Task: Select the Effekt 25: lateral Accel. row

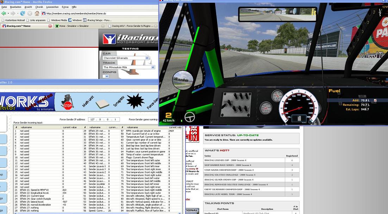Action: click(48, 202)
